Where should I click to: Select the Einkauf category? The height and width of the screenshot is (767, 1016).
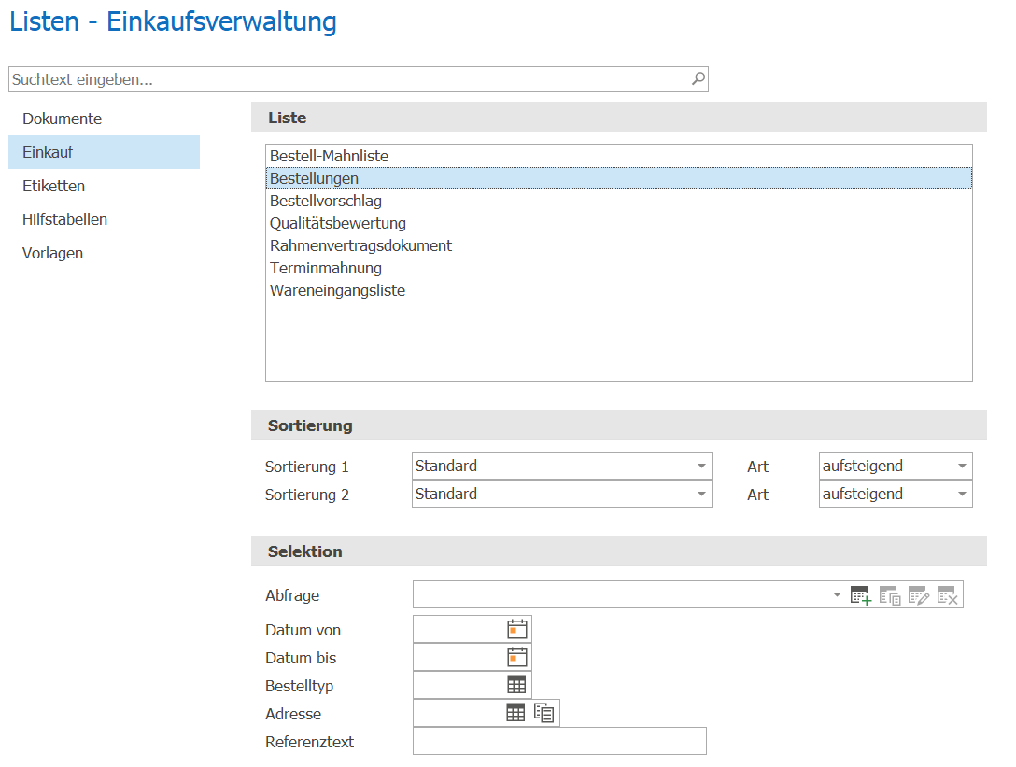click(105, 152)
